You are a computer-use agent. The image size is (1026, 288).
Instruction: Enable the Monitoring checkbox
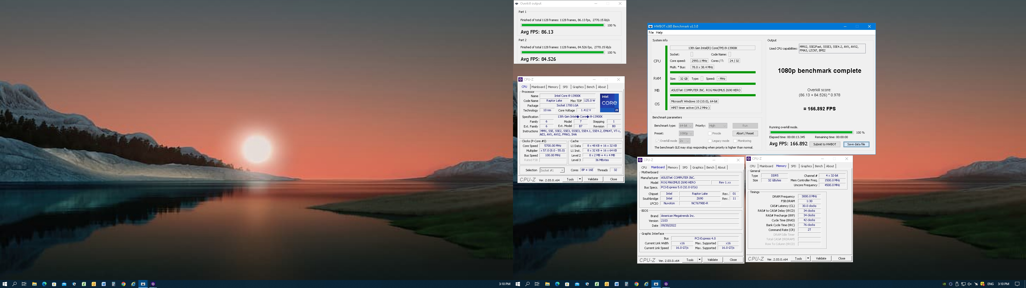(x=735, y=141)
